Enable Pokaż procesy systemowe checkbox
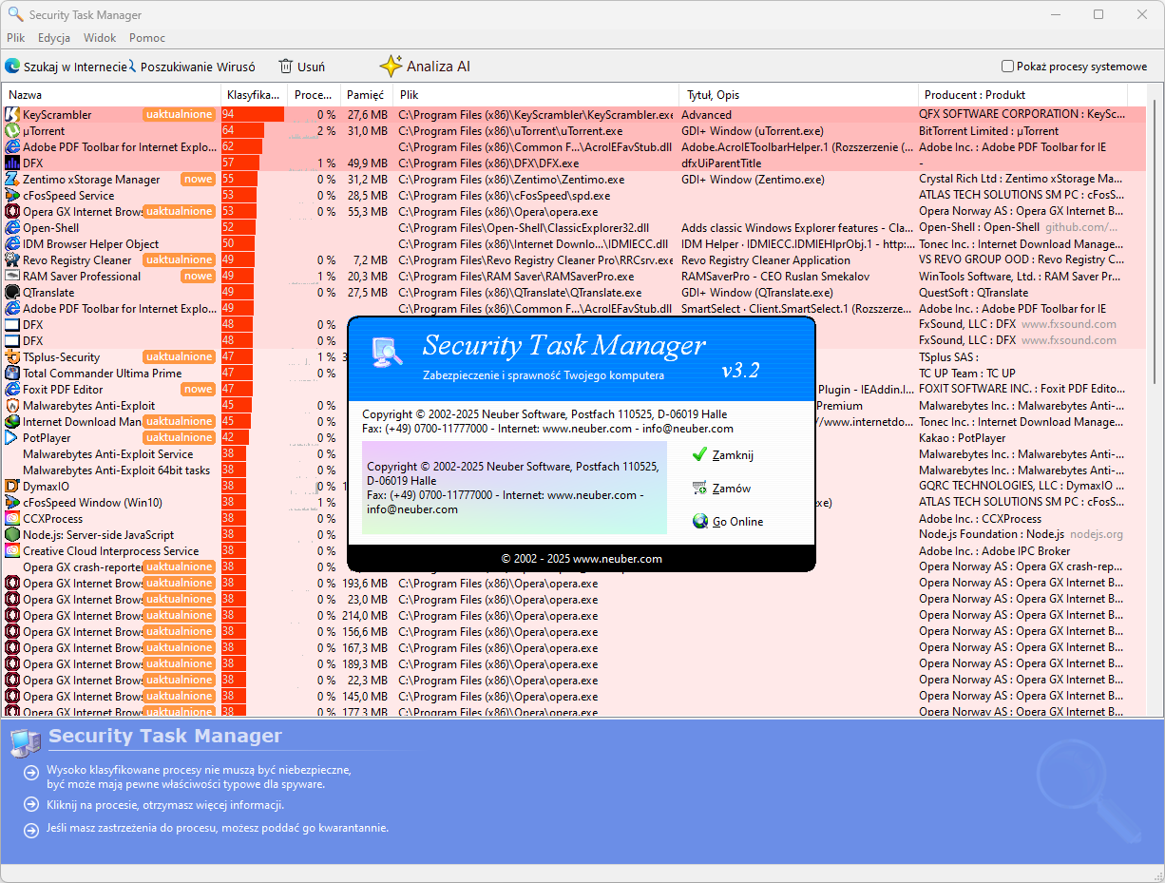This screenshot has width=1165, height=883. pyautogui.click(x=1008, y=67)
